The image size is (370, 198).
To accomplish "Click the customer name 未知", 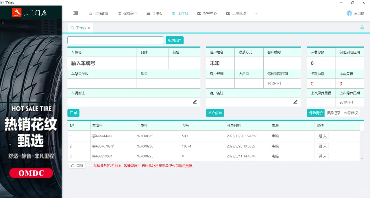I will point(215,63).
